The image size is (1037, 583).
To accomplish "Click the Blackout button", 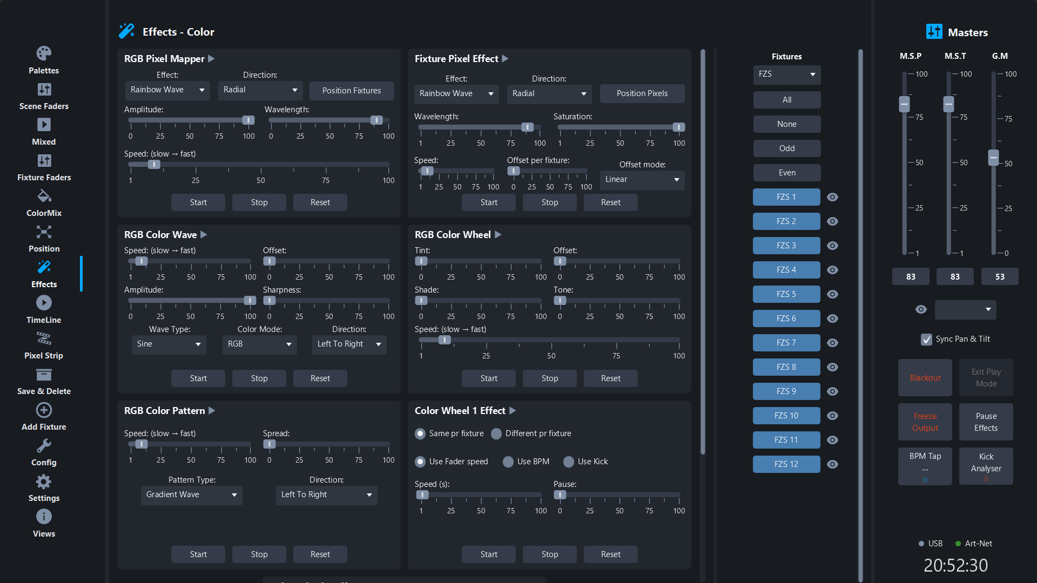I will (925, 378).
